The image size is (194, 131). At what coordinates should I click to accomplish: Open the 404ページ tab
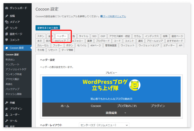[x=96, y=45]
